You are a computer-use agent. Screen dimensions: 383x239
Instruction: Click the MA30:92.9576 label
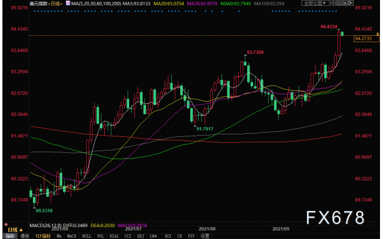pos(202,4)
